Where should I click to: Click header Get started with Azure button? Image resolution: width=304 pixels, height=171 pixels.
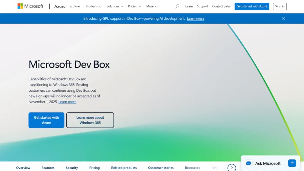tap(252, 6)
